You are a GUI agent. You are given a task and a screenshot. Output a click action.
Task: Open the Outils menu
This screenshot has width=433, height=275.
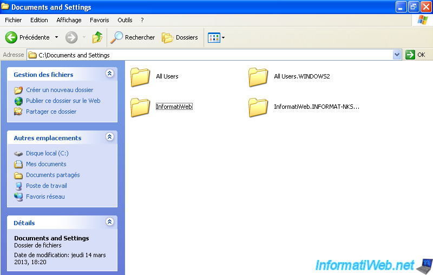click(125, 20)
